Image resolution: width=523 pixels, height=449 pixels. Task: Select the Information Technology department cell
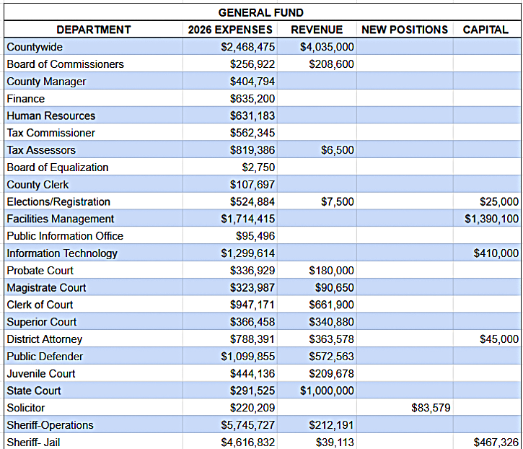62,253
